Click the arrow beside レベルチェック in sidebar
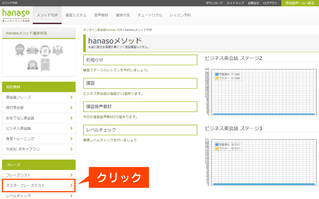319x199 pixels. (71, 196)
